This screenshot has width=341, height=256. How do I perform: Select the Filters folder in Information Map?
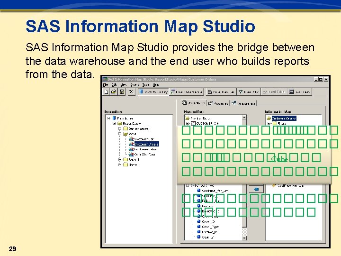282,123
